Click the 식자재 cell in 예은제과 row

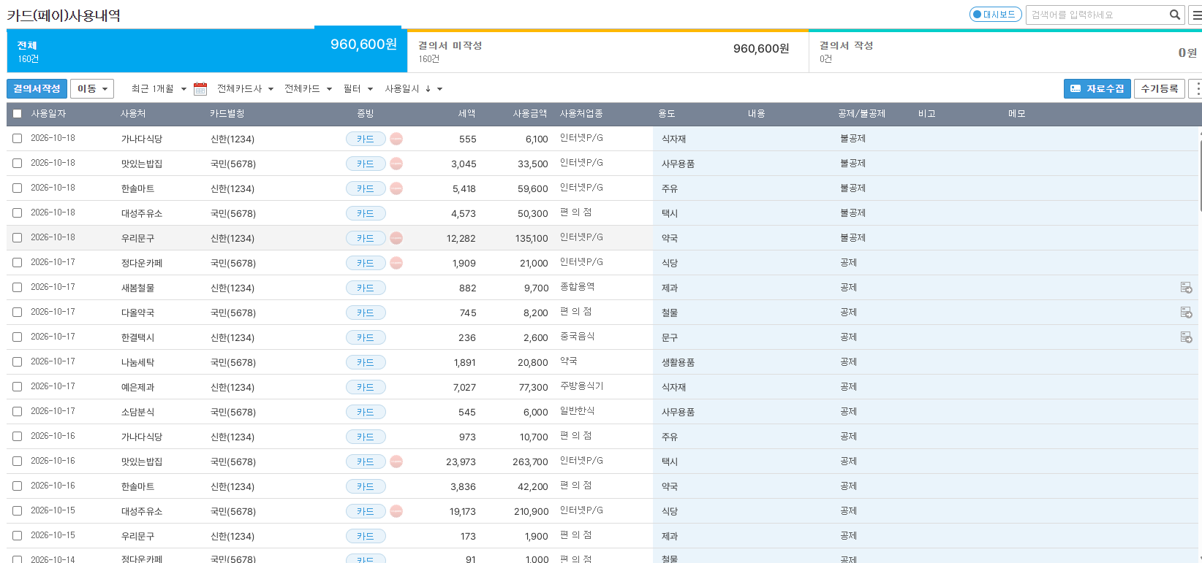(673, 387)
